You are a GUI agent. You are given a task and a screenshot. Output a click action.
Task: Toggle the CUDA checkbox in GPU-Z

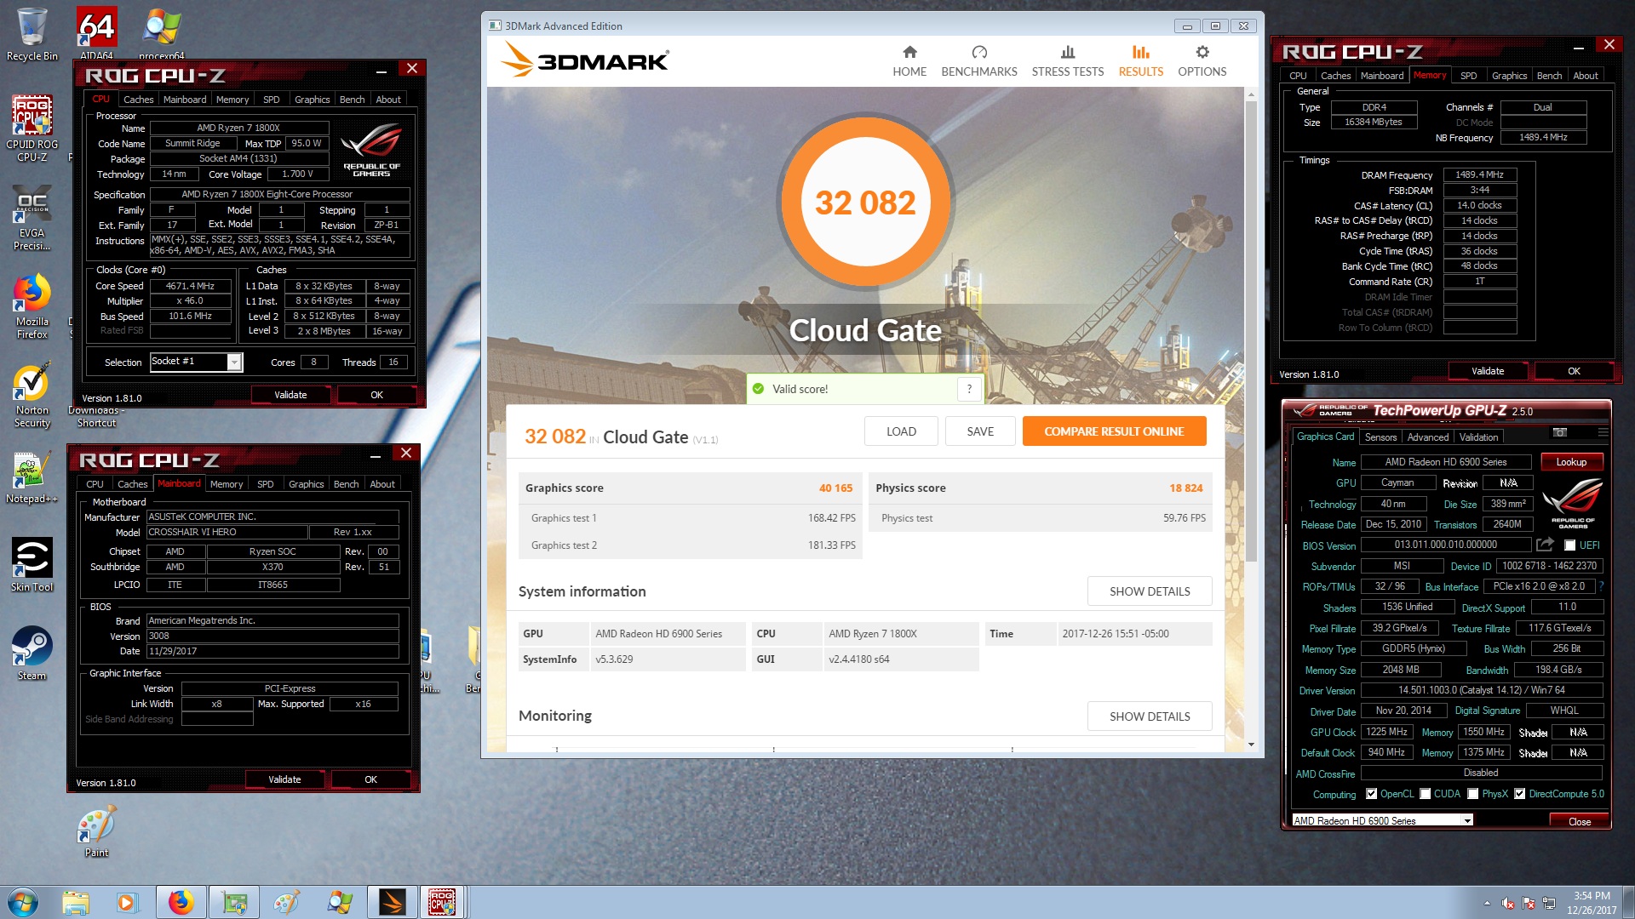(1425, 794)
